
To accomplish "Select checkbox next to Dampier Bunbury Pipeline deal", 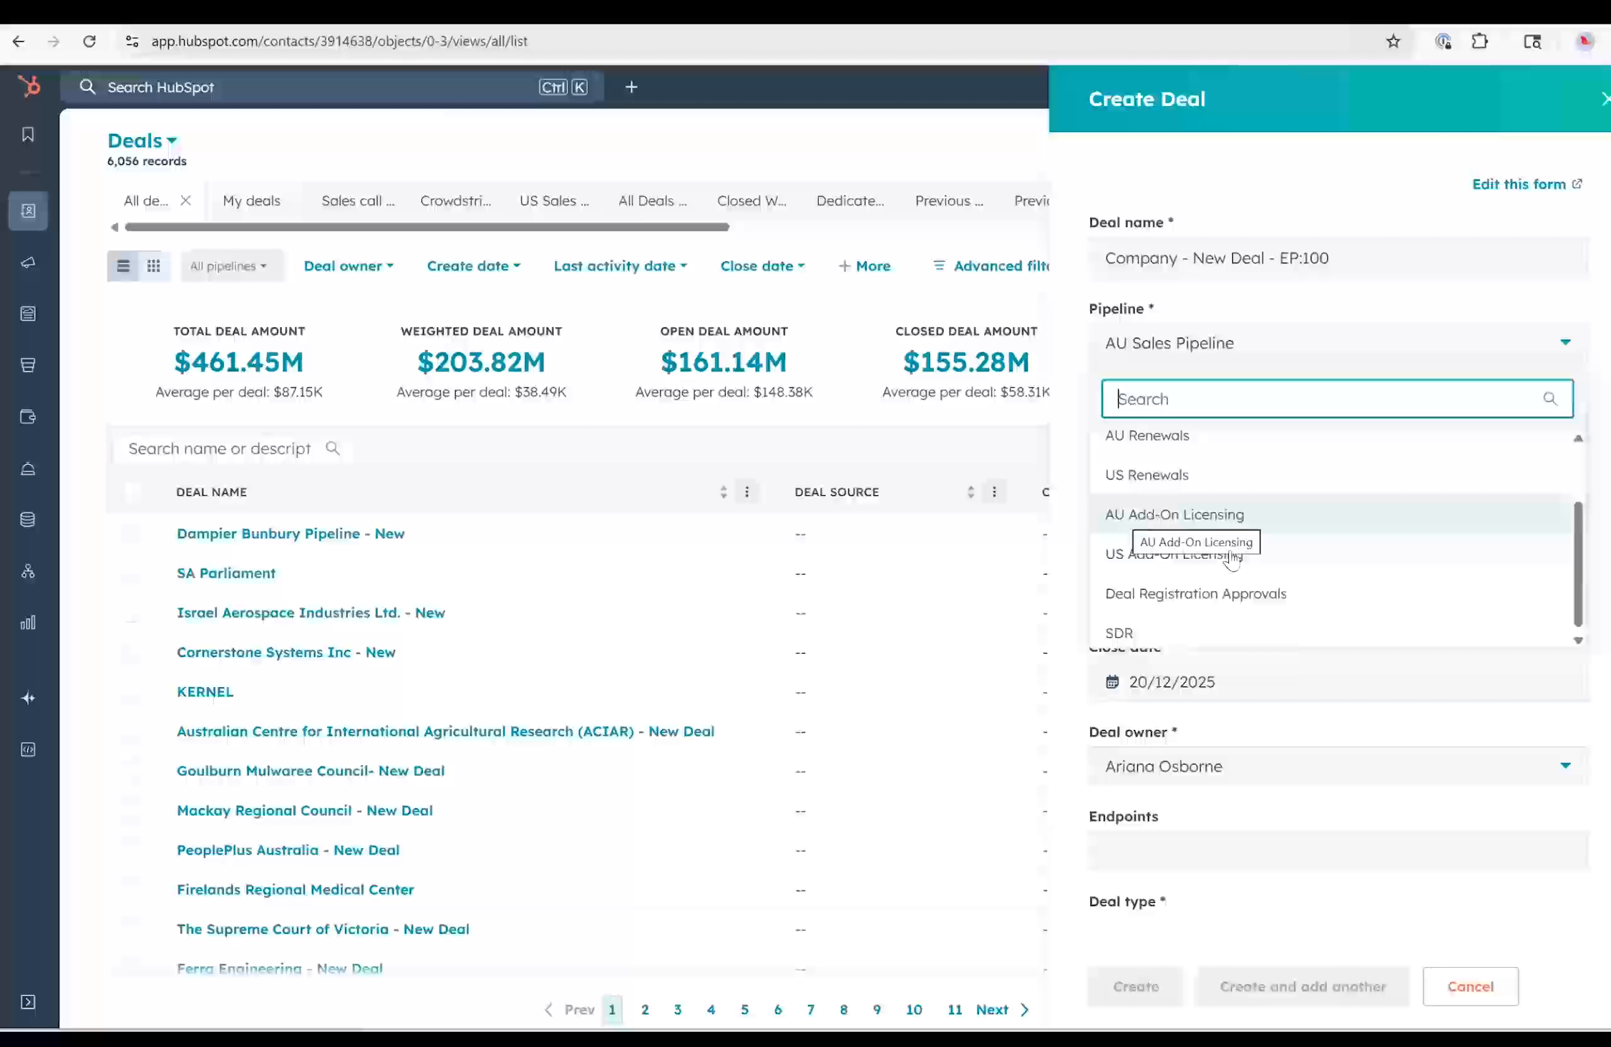I will click(x=132, y=534).
